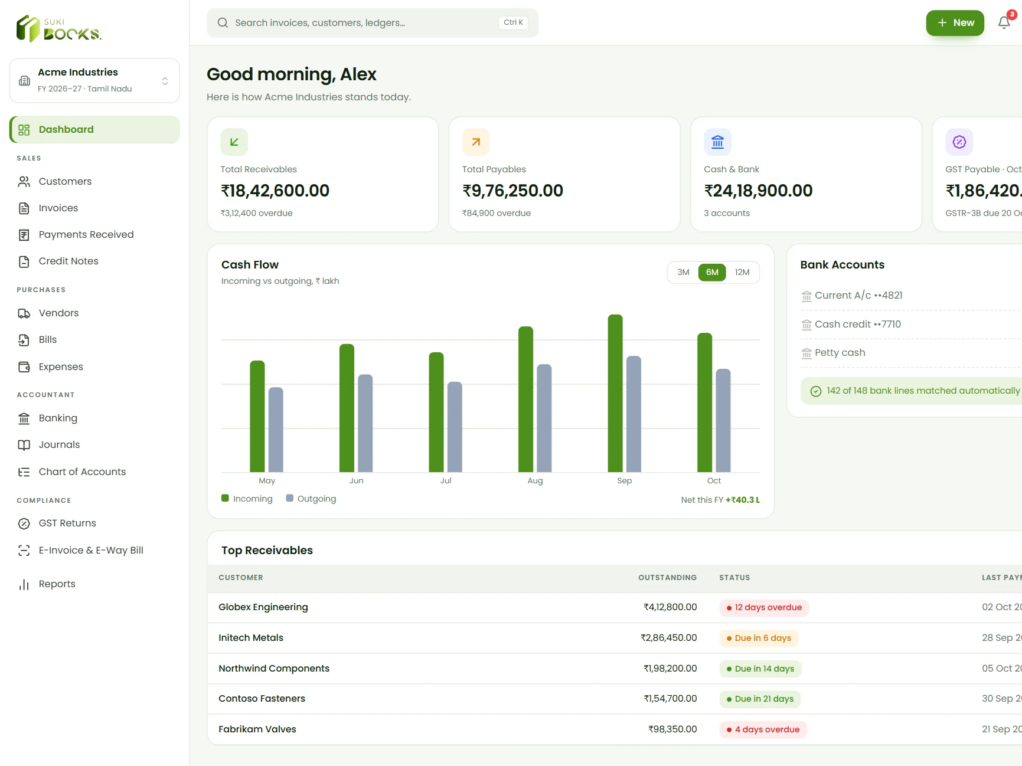The image size is (1022, 766).
Task: Click the '12 days overdue' status badge
Action: click(764, 608)
